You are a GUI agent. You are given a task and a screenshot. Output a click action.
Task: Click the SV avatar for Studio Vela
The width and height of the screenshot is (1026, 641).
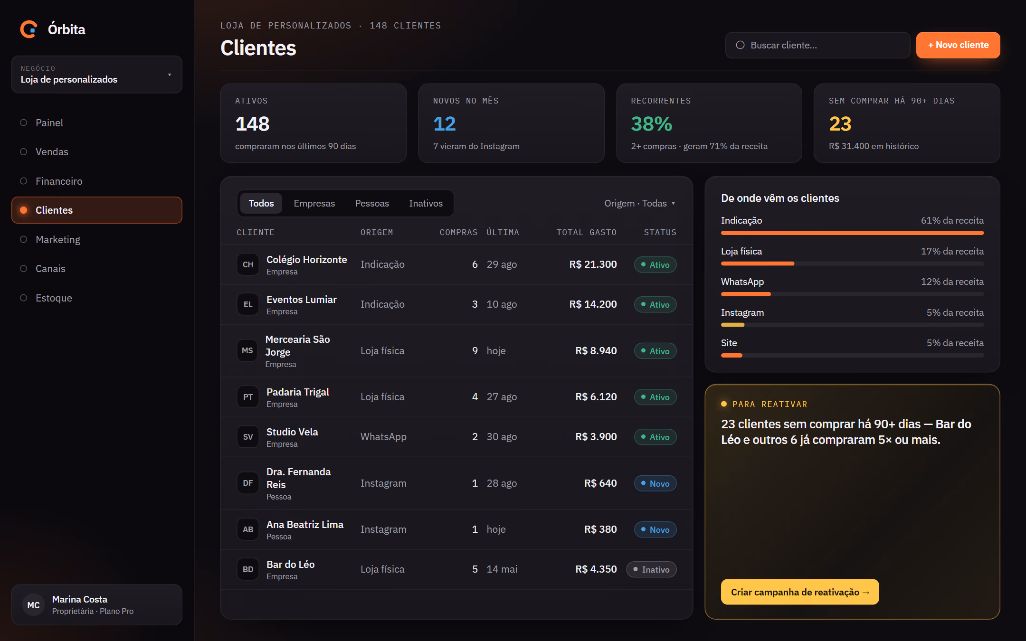[x=248, y=437]
